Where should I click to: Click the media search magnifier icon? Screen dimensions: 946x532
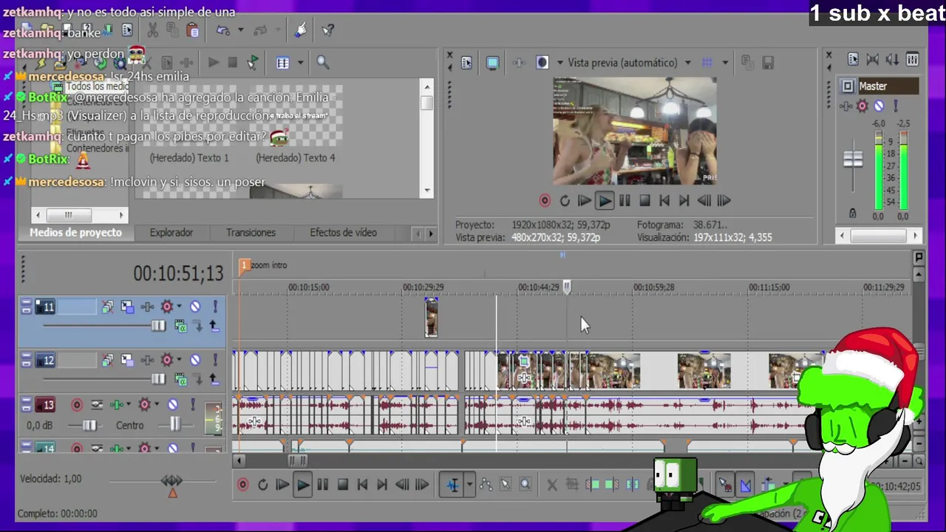(x=323, y=63)
